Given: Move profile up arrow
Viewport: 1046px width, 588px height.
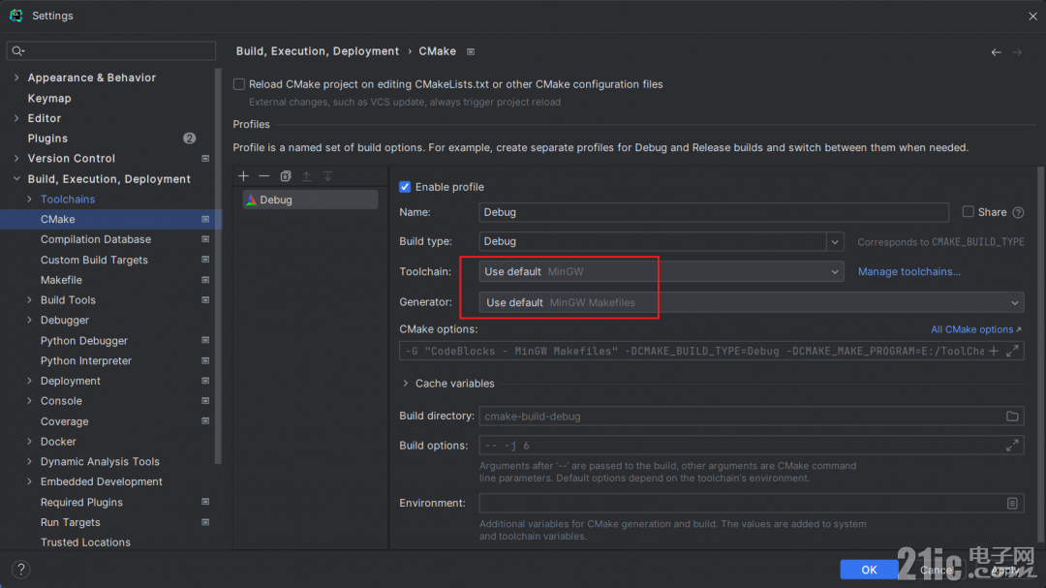Looking at the screenshot, I should point(306,176).
